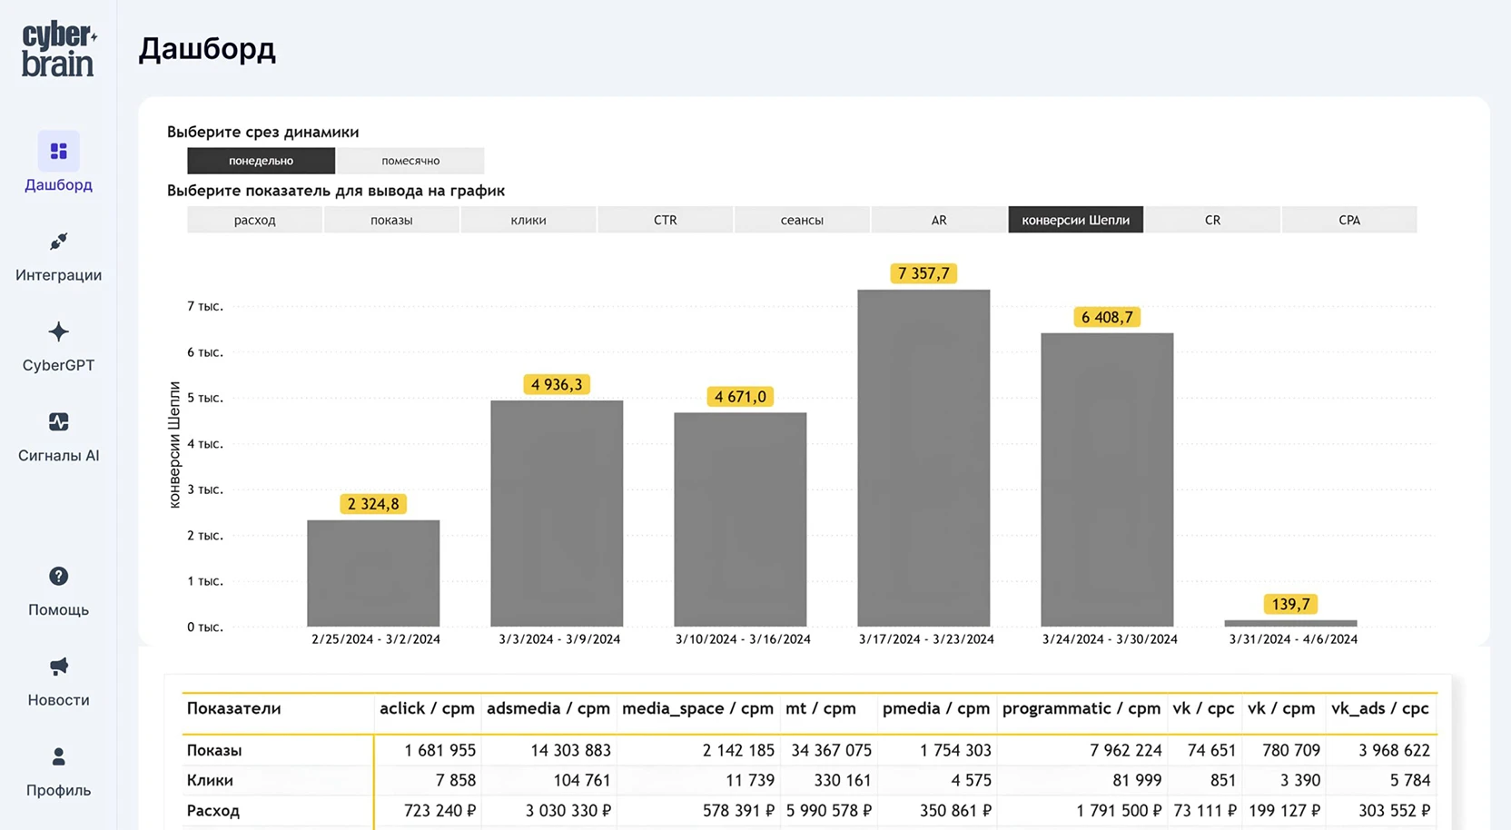The image size is (1511, 830).
Task: Open Помощь question mark icon
Action: tap(58, 577)
